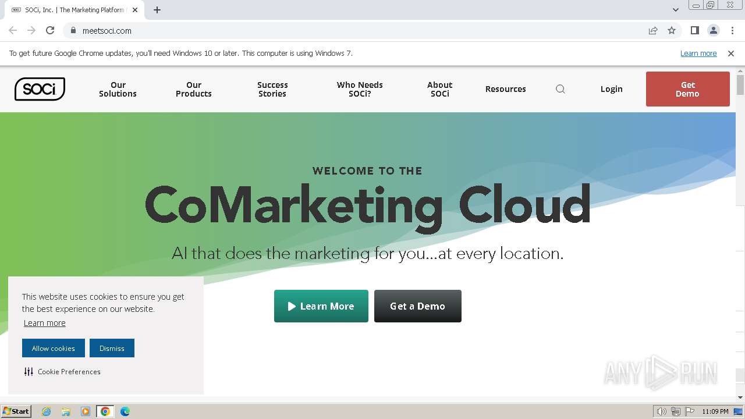Click the SOCi logo in header
The width and height of the screenshot is (745, 419).
tap(40, 89)
